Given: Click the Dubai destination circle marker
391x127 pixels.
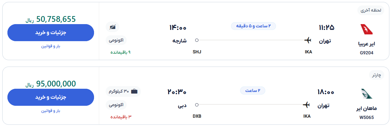Looking at the screenshot, I should tap(197, 104).
